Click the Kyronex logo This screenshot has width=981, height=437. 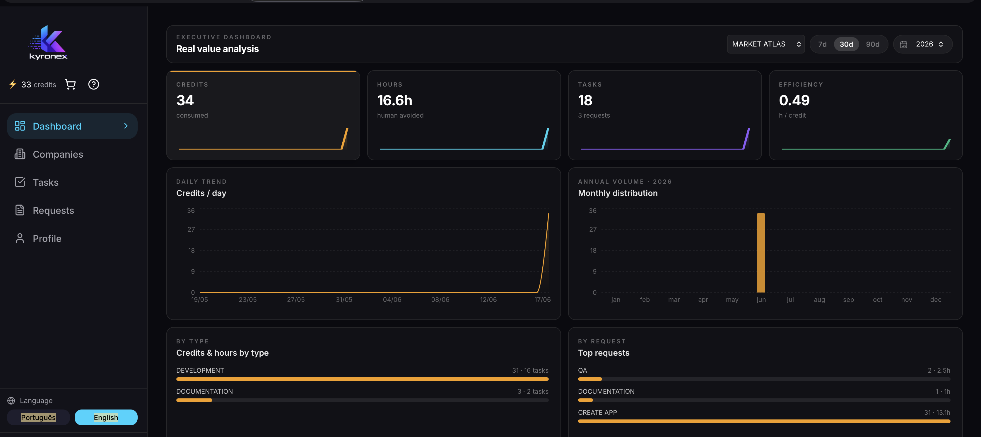click(48, 43)
